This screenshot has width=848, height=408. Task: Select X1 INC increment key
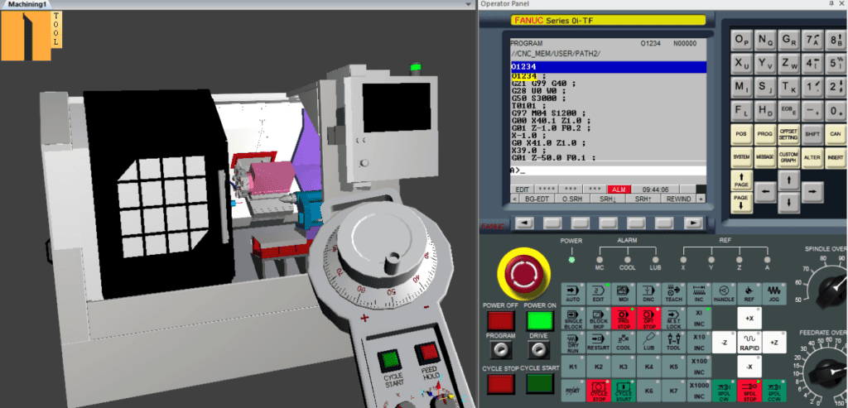point(699,319)
